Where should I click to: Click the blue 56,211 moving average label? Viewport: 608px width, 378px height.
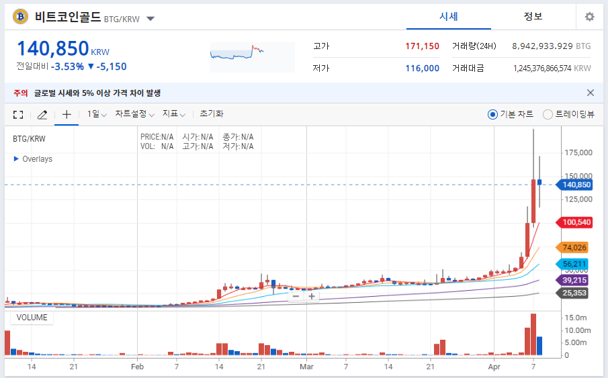click(574, 264)
